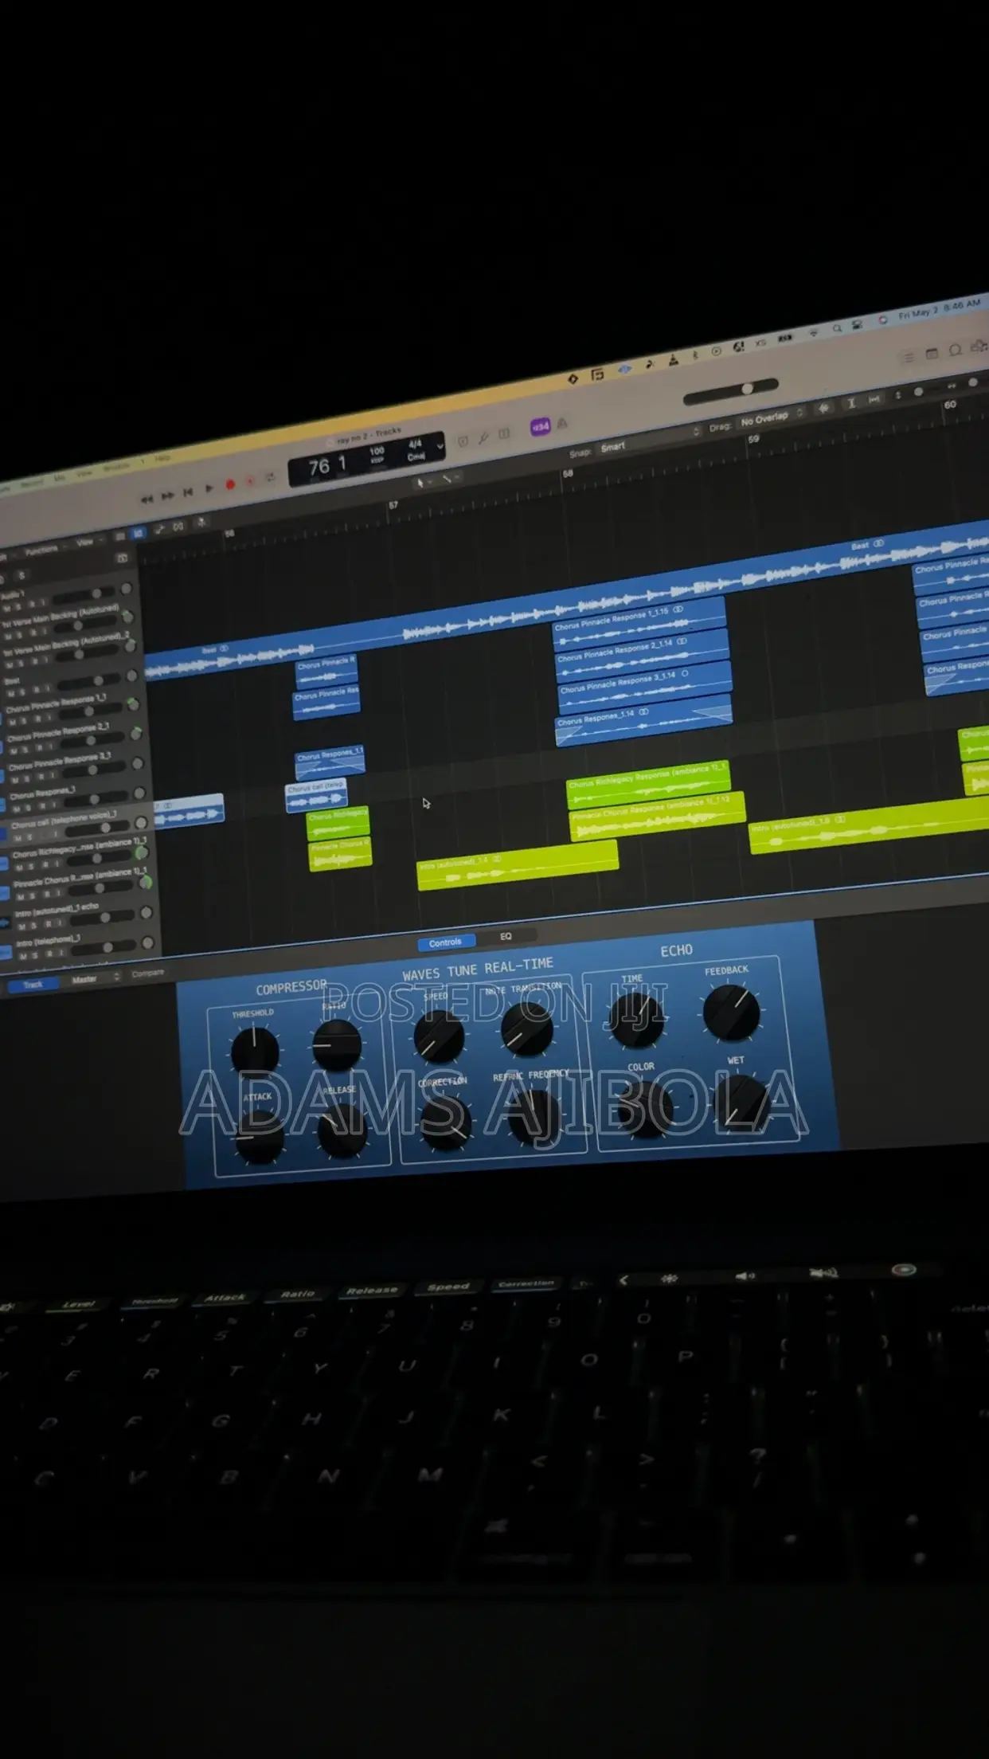Switch to the Controls tab
The width and height of the screenshot is (989, 1759).
445,942
